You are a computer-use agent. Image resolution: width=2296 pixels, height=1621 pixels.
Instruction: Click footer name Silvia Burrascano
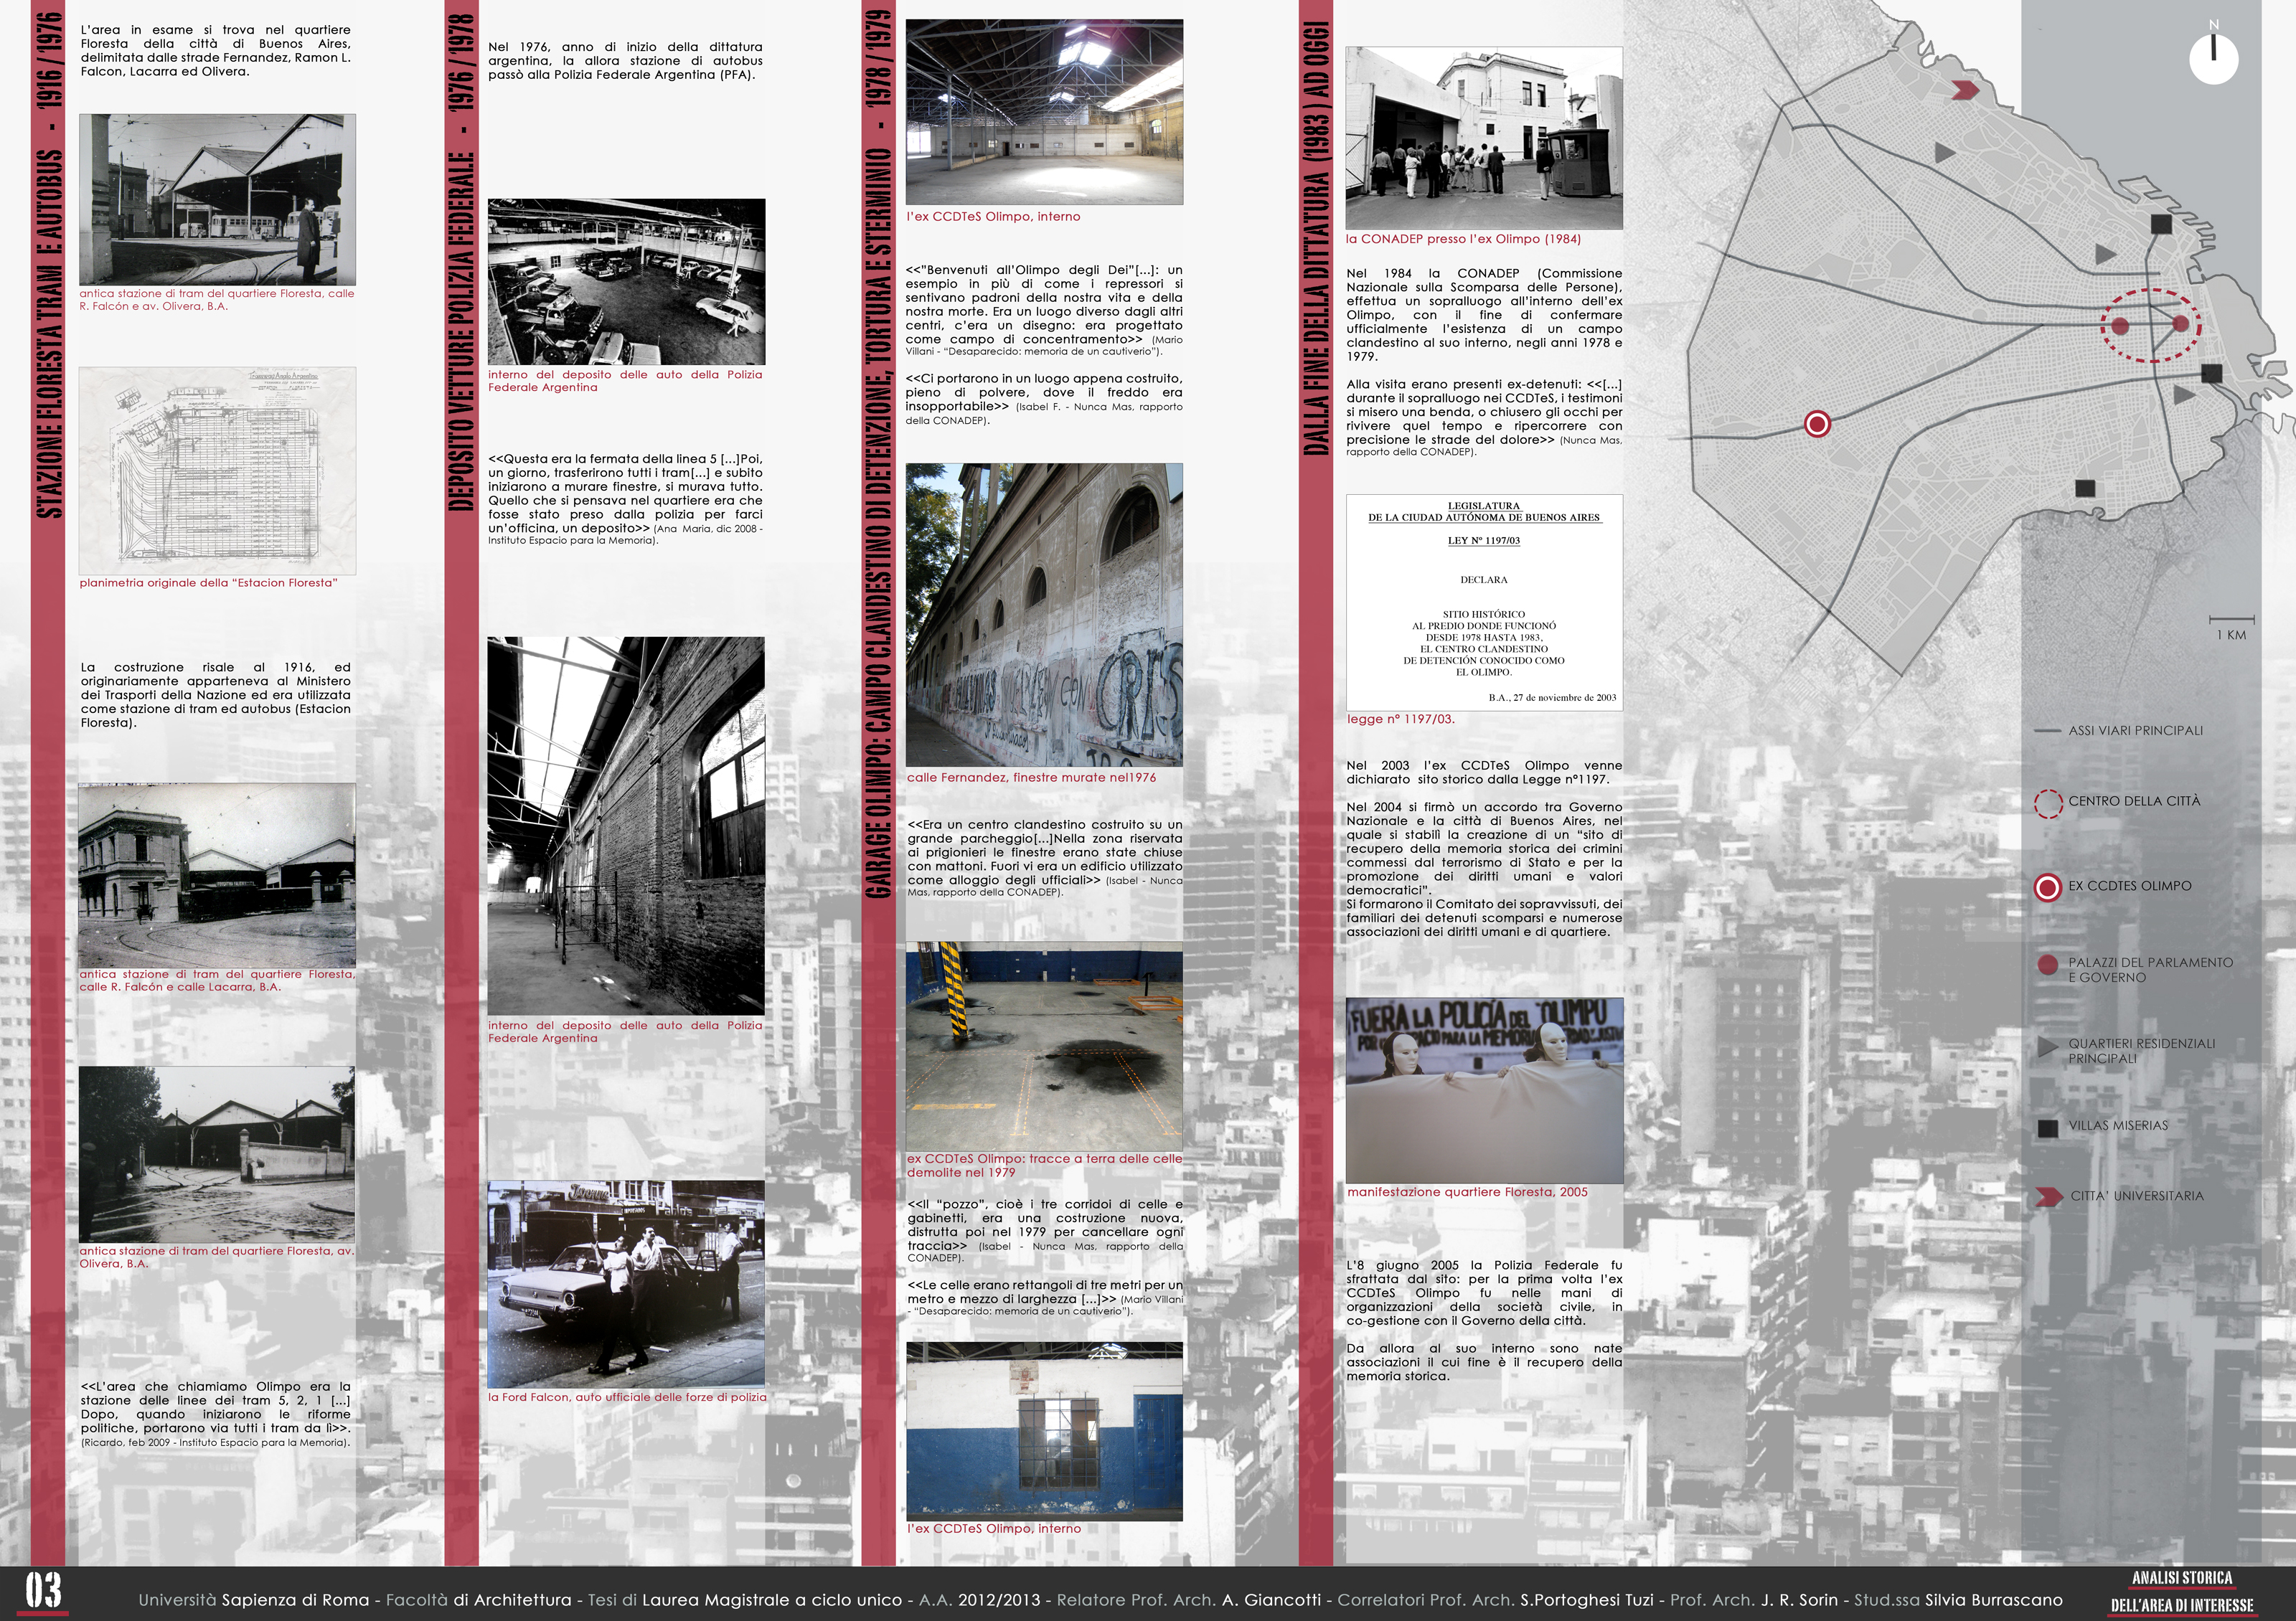pos(1994,1600)
